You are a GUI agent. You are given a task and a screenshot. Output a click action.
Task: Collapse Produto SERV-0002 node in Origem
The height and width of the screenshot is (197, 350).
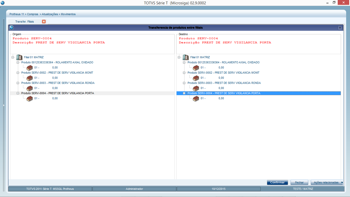point(18,73)
